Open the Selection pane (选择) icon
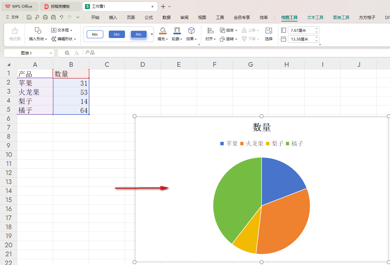The image size is (390, 265). [x=269, y=31]
